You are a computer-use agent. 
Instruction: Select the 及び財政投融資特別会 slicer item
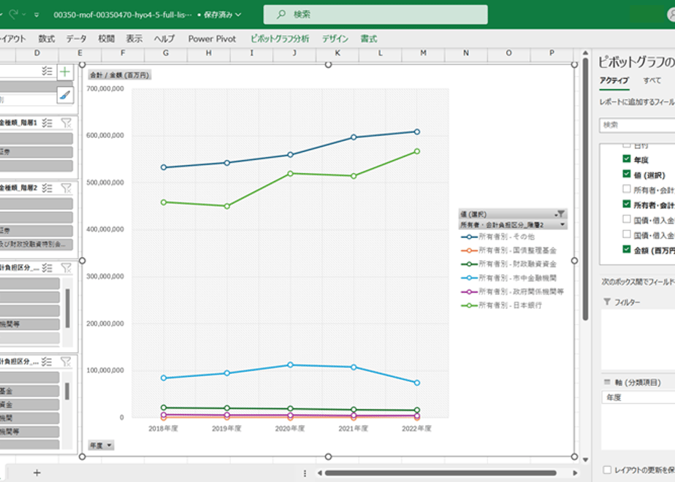37,245
